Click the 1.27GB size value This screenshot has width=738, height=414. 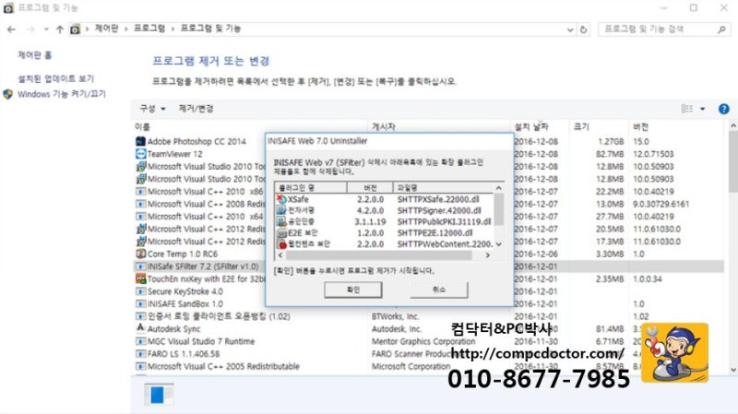pos(611,141)
